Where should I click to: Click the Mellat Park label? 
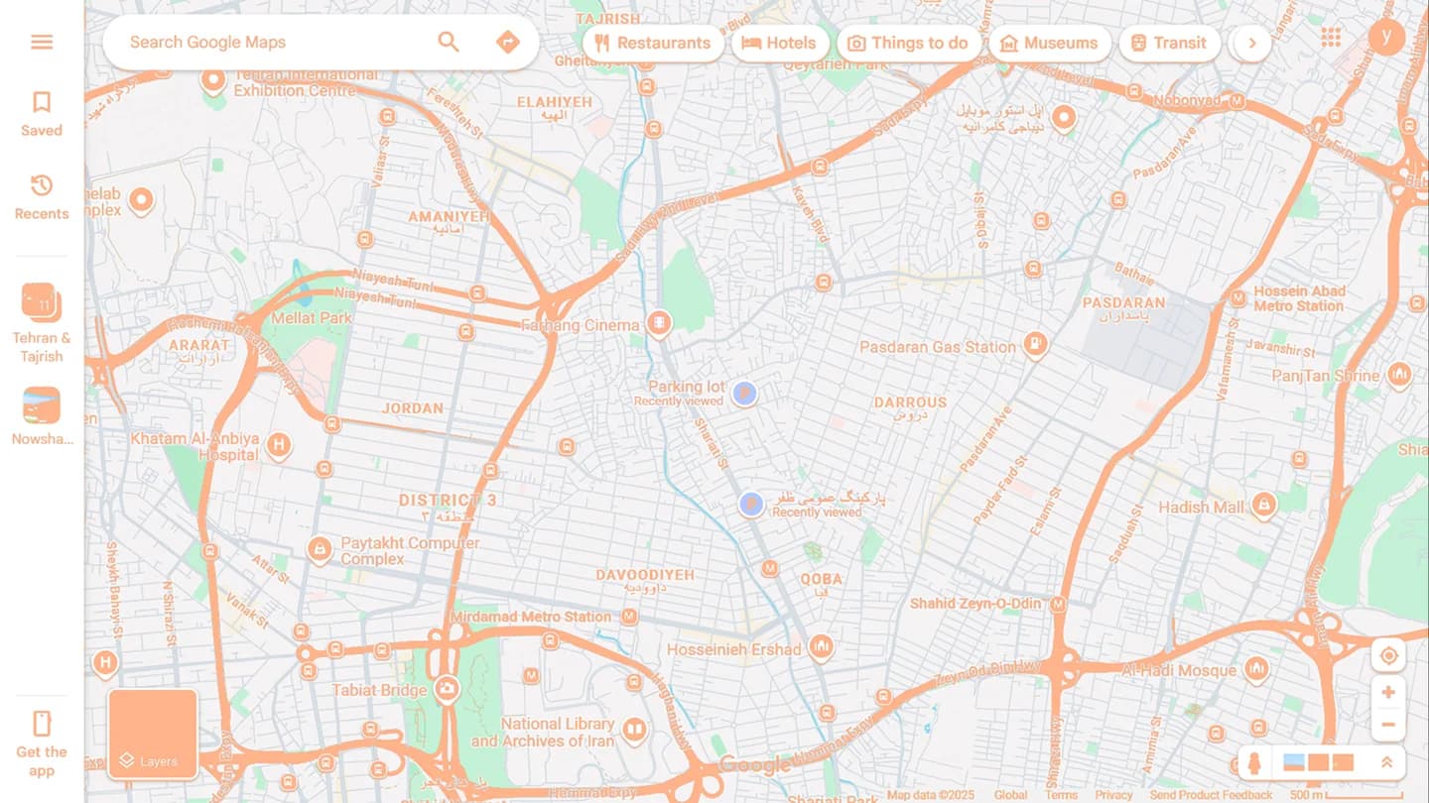click(312, 318)
